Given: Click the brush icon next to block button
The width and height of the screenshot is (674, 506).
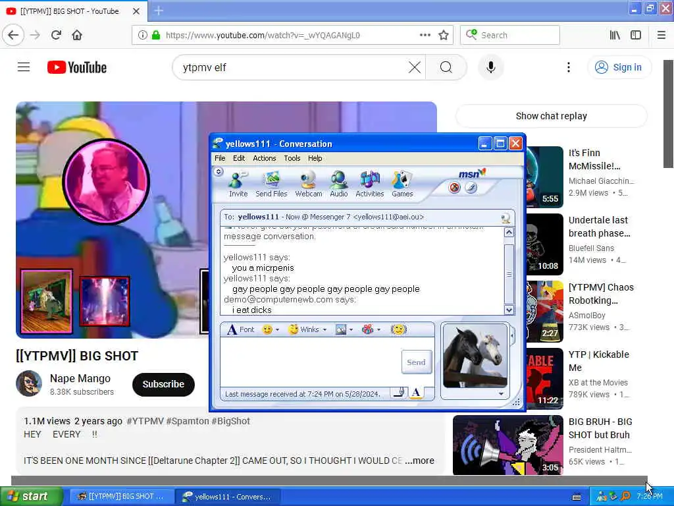Looking at the screenshot, I should [x=471, y=188].
